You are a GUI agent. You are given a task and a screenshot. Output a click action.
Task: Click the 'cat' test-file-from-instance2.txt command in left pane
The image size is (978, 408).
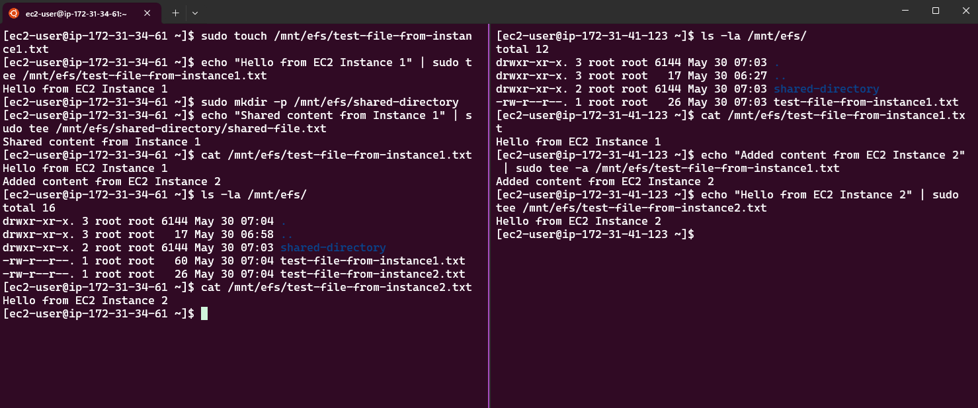[237, 287]
